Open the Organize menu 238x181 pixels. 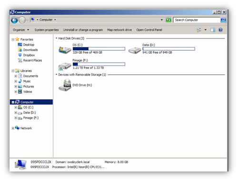[x=21, y=30]
